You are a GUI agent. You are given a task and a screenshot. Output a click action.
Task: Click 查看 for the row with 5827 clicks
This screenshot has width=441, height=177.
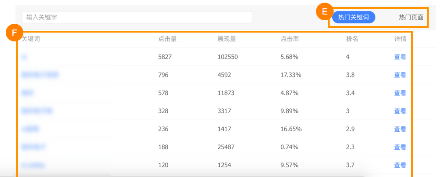tap(400, 57)
